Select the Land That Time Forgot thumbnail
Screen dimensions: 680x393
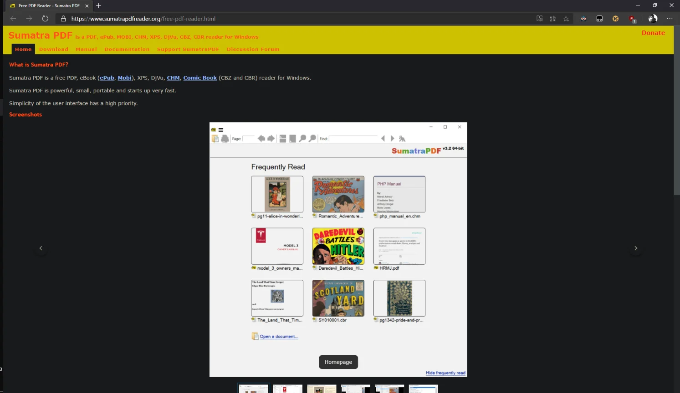[x=277, y=298]
